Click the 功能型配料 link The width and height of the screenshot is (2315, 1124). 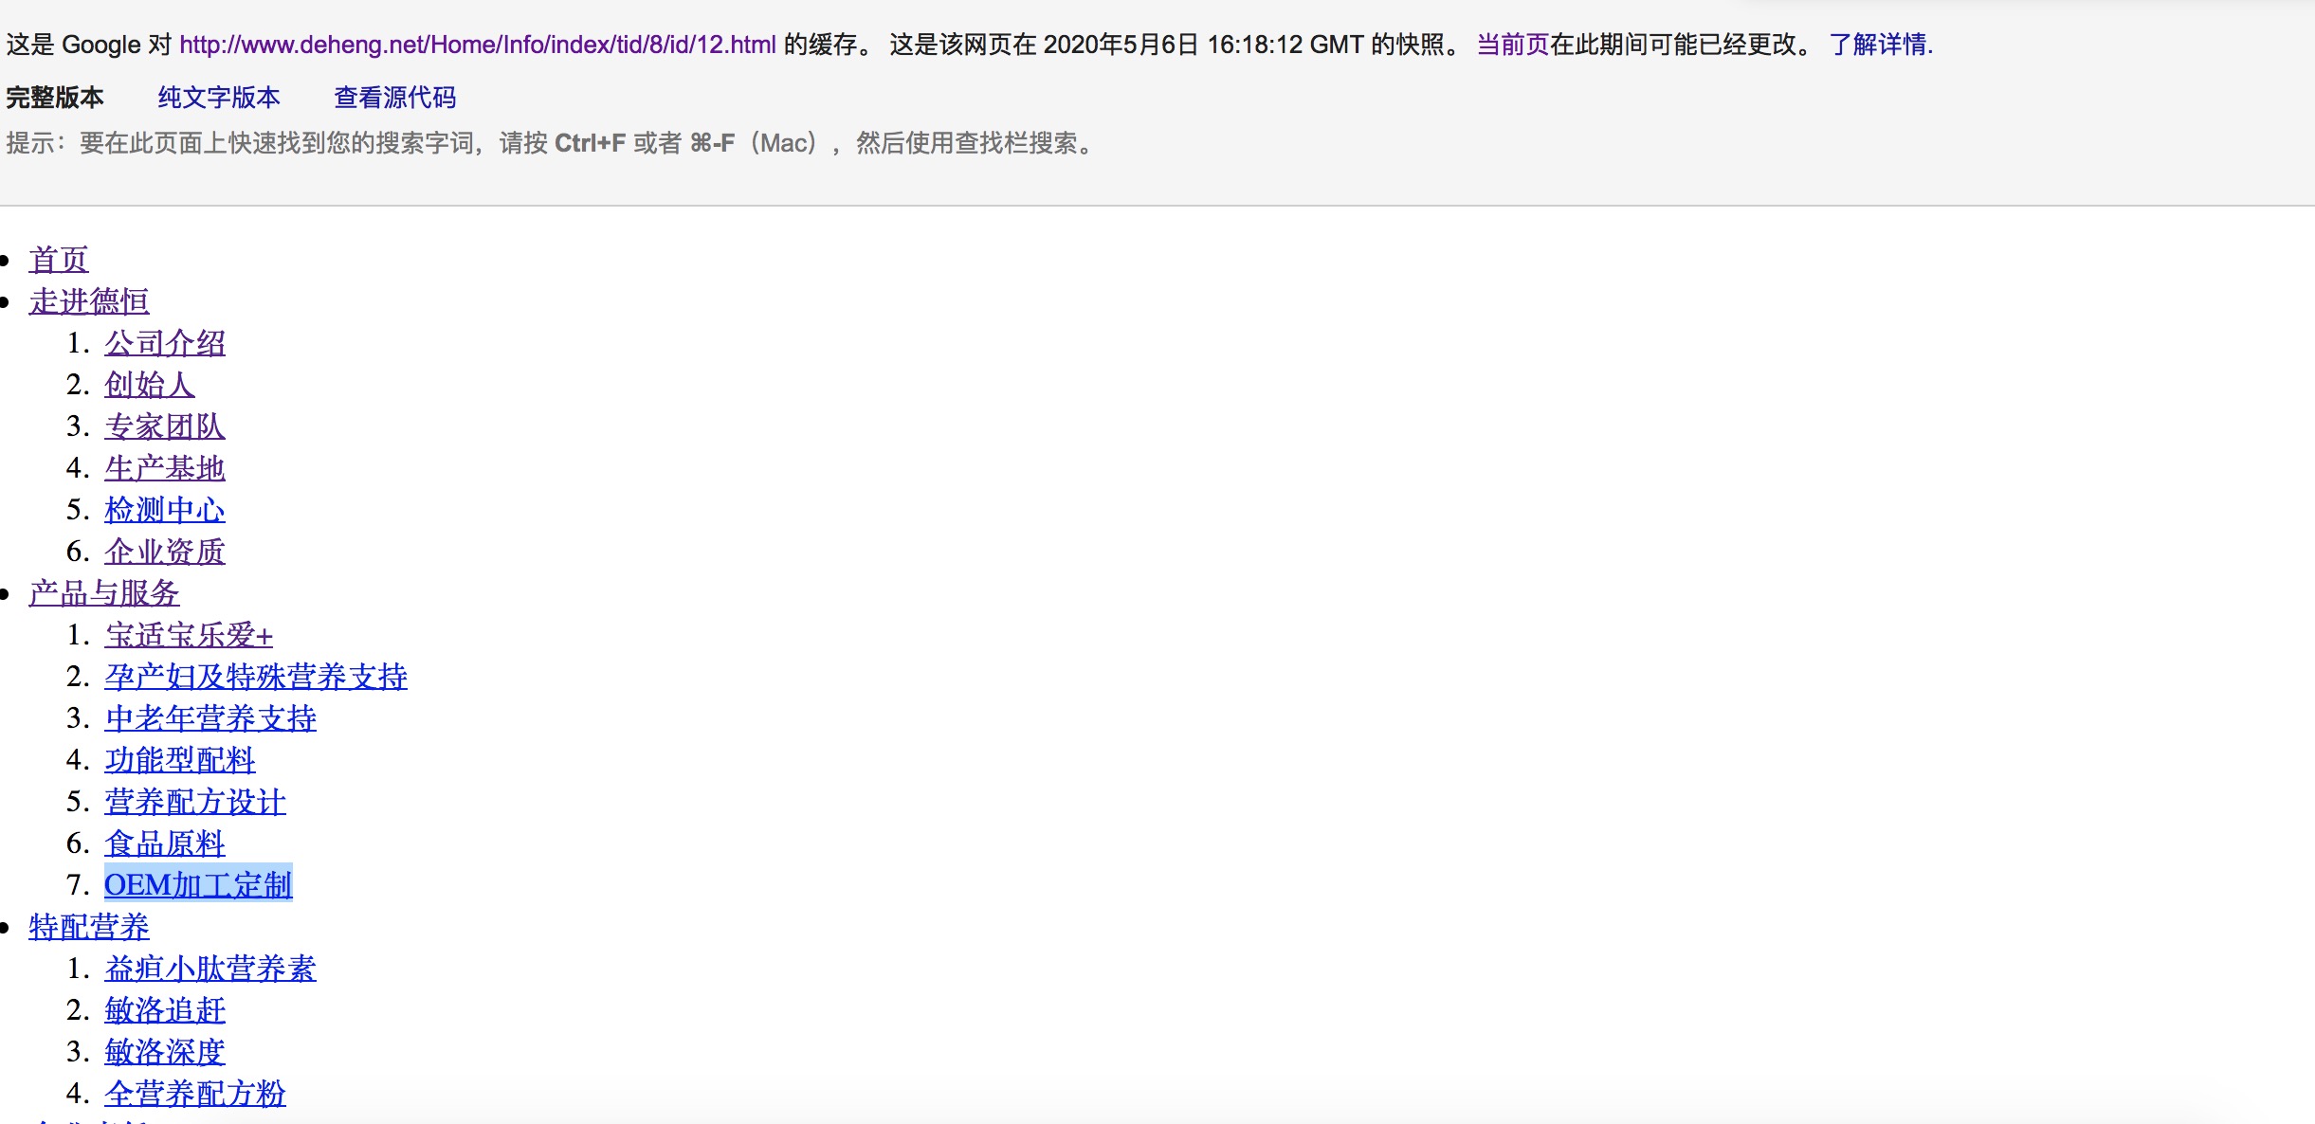tap(180, 760)
